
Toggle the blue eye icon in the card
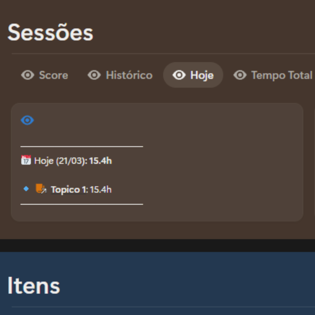27,120
